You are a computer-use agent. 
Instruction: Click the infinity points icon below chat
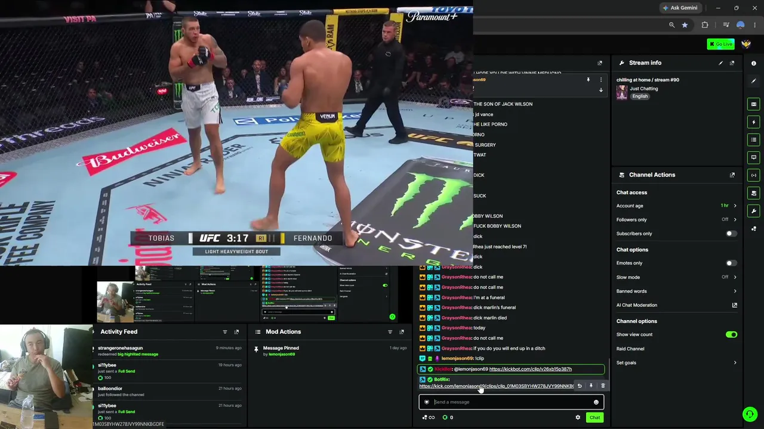[x=429, y=418]
